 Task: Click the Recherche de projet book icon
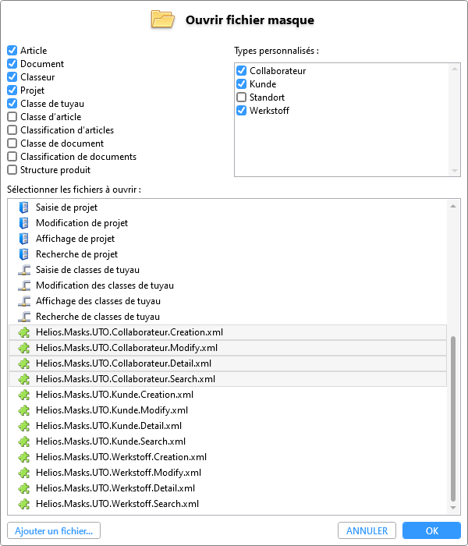(23, 254)
